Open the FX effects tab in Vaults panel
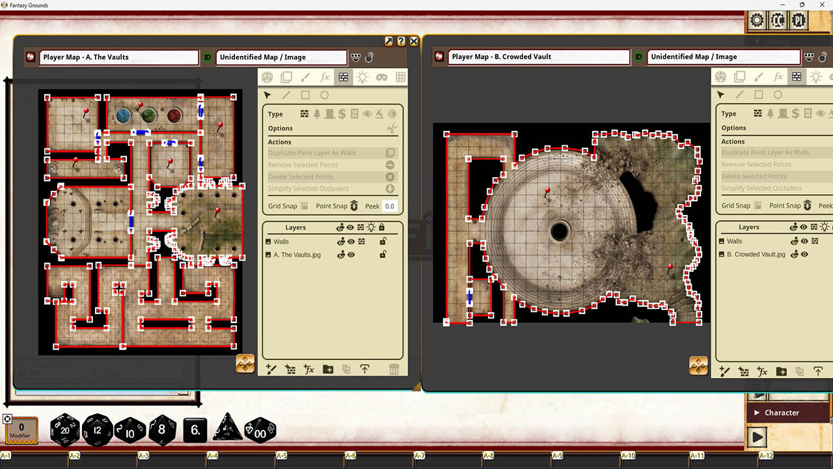Image resolution: width=833 pixels, height=469 pixels. 324,78
